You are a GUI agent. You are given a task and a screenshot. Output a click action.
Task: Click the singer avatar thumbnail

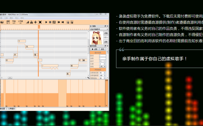97,38
